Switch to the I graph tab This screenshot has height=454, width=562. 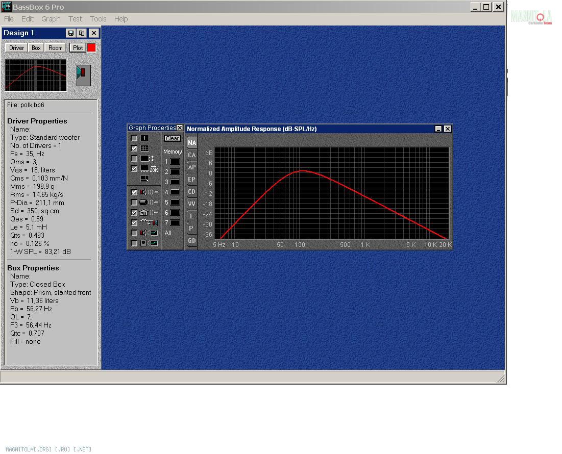coord(192,216)
